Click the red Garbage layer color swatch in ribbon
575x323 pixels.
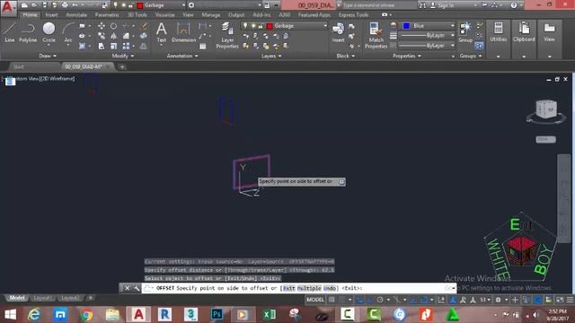coord(270,26)
